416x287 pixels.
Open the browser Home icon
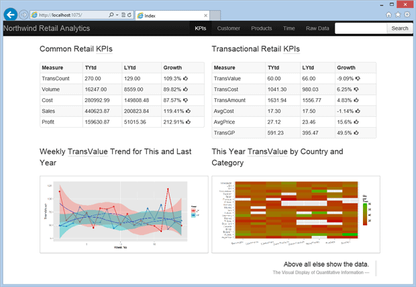[388, 15]
